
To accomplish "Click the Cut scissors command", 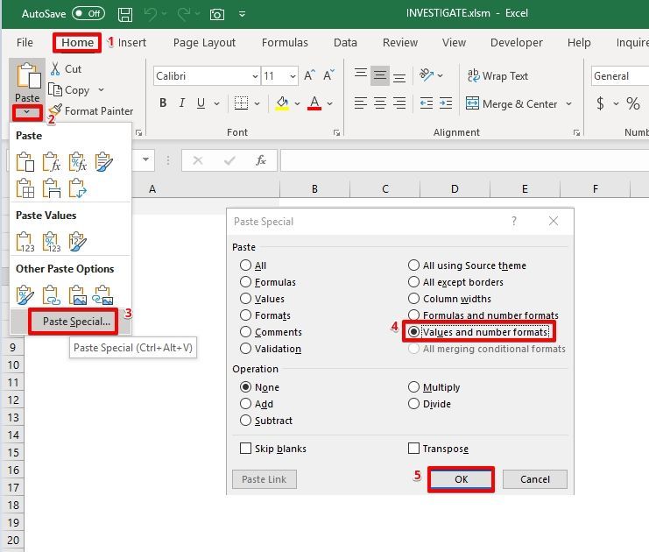I will coord(66,68).
